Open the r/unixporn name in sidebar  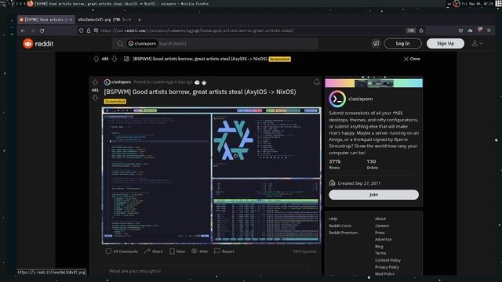pyautogui.click(x=361, y=99)
